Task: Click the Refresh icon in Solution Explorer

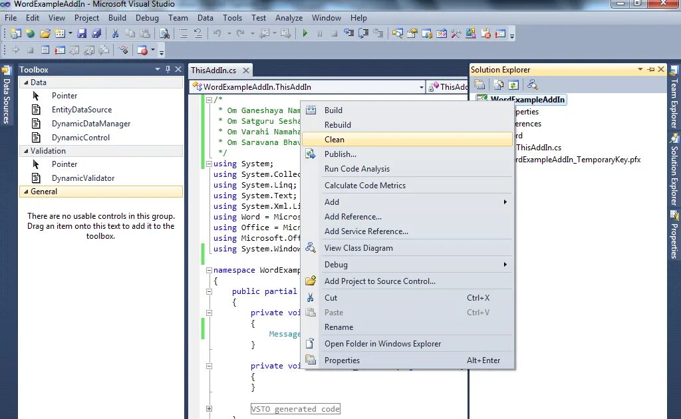Action: (513, 84)
